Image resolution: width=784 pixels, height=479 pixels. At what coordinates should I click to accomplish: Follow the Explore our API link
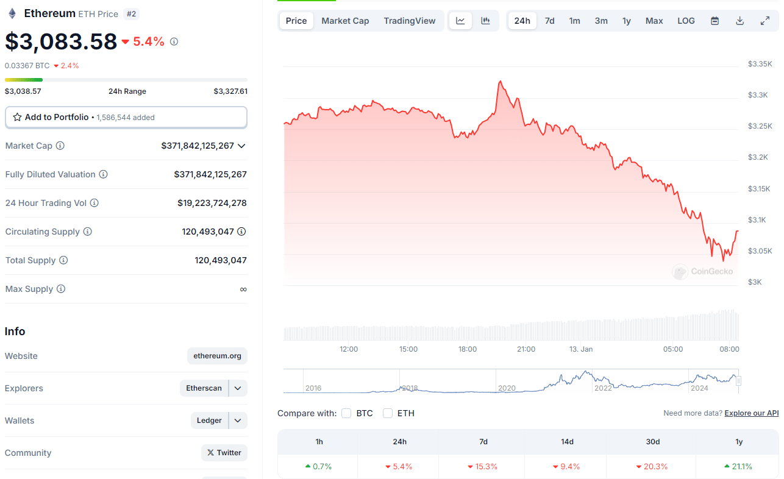coord(751,413)
